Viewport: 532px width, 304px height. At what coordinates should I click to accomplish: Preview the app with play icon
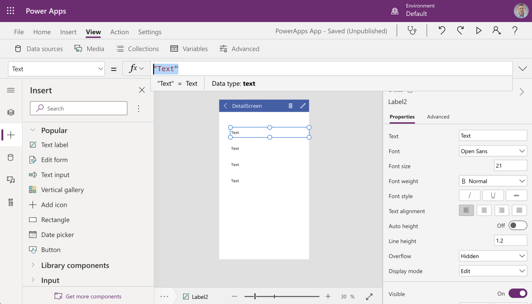[479, 30]
